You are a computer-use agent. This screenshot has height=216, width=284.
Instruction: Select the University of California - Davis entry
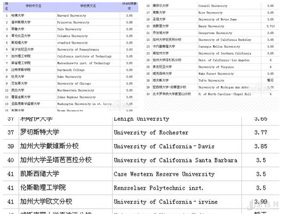point(164,146)
